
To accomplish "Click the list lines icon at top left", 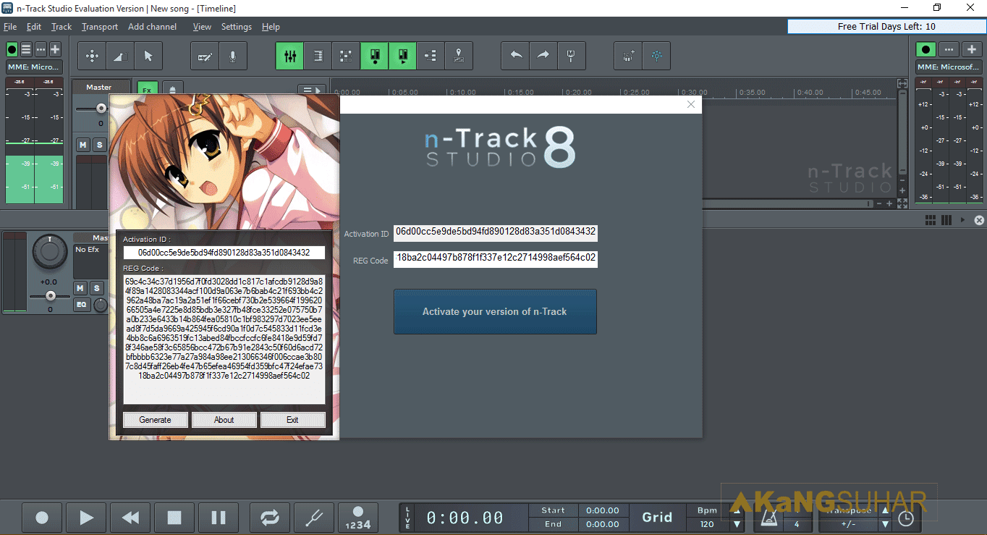I will (26, 50).
